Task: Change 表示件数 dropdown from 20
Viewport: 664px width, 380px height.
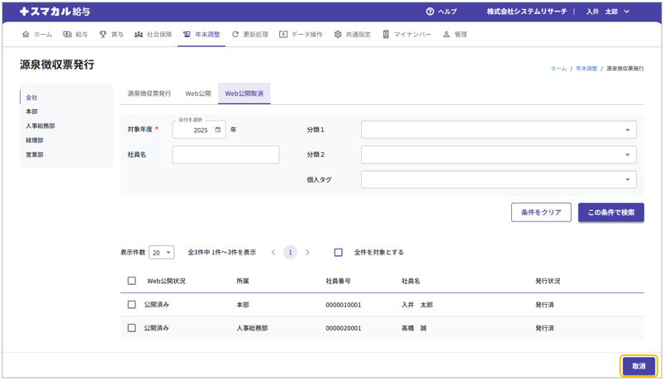Action: pyautogui.click(x=161, y=253)
